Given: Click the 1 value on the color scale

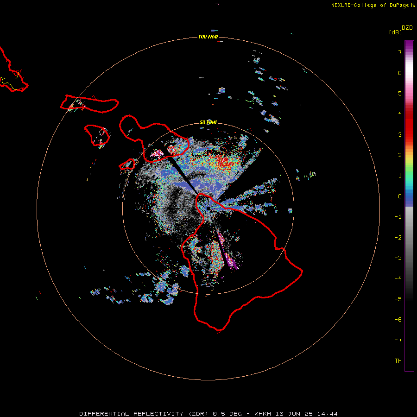Looking at the screenshot, I should (x=400, y=176).
